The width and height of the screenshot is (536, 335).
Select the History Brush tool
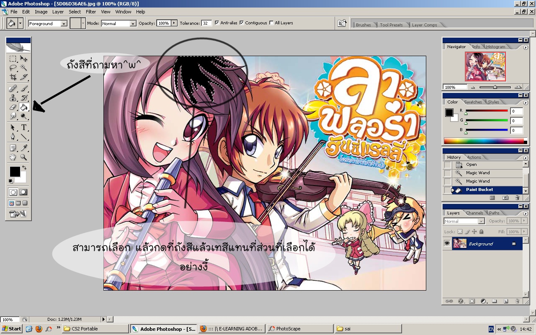(x=24, y=98)
